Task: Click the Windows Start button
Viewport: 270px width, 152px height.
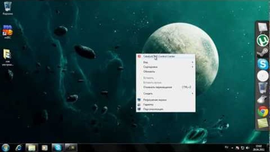Action: 6,147
